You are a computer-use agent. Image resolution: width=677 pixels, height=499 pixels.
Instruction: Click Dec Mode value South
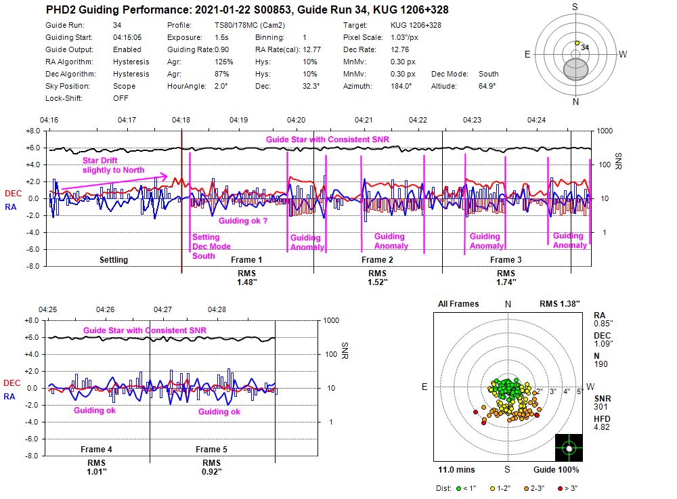click(x=488, y=74)
